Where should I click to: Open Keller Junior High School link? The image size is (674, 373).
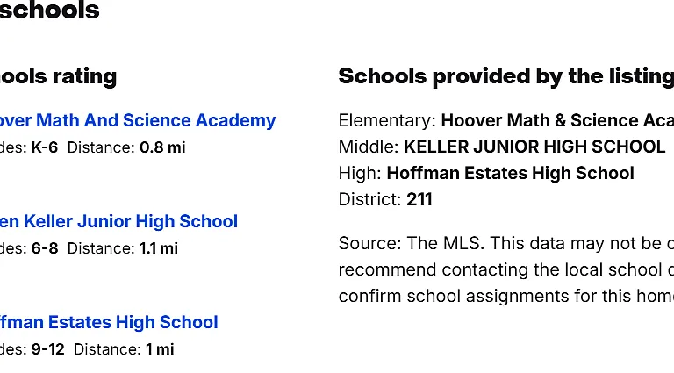(118, 222)
